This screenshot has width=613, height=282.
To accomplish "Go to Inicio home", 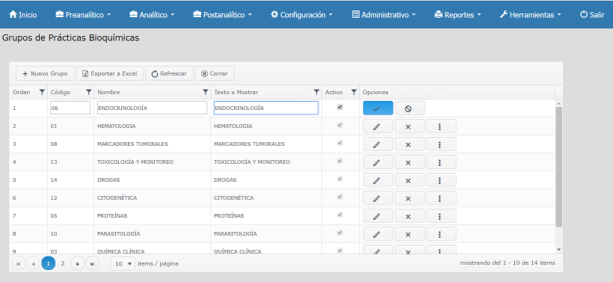I will [22, 15].
